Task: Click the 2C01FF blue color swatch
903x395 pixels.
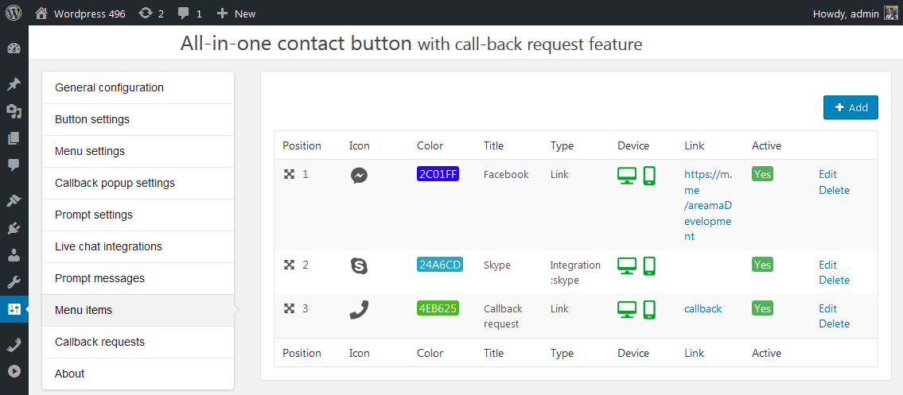Action: pyautogui.click(x=438, y=174)
